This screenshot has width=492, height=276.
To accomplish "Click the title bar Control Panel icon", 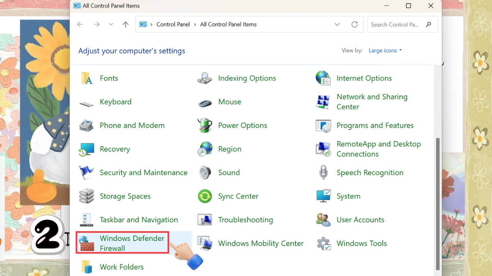I will point(77,6).
